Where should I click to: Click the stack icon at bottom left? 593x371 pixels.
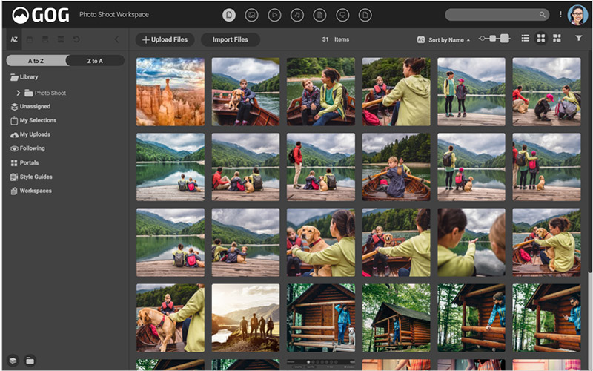point(14,361)
